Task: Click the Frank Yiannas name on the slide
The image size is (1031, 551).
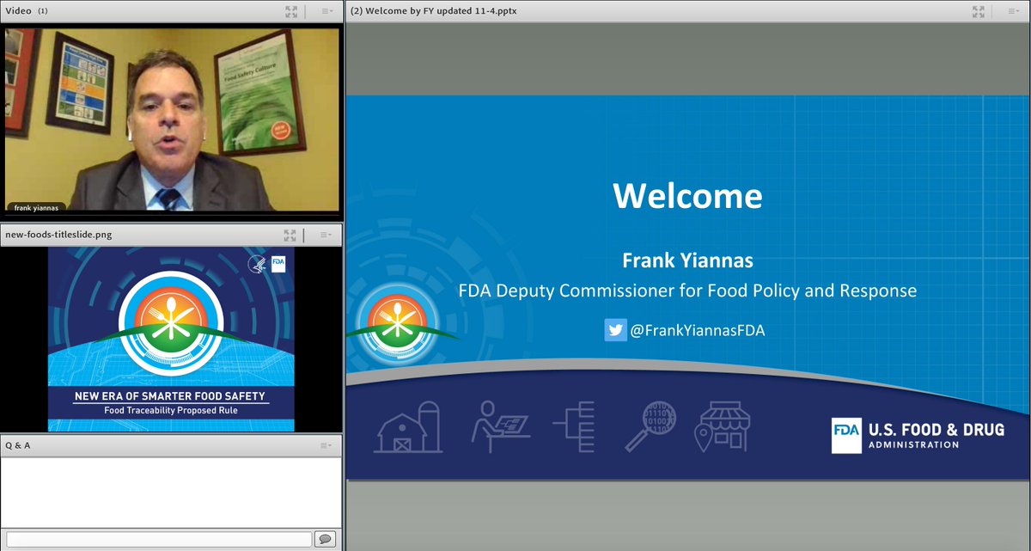Action: point(687,260)
